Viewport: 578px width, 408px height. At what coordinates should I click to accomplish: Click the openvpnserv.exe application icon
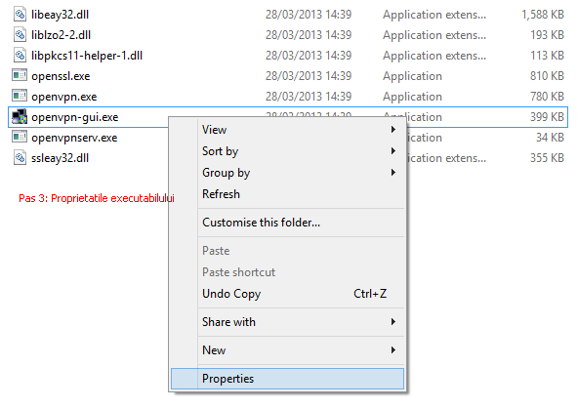pyautogui.click(x=20, y=137)
